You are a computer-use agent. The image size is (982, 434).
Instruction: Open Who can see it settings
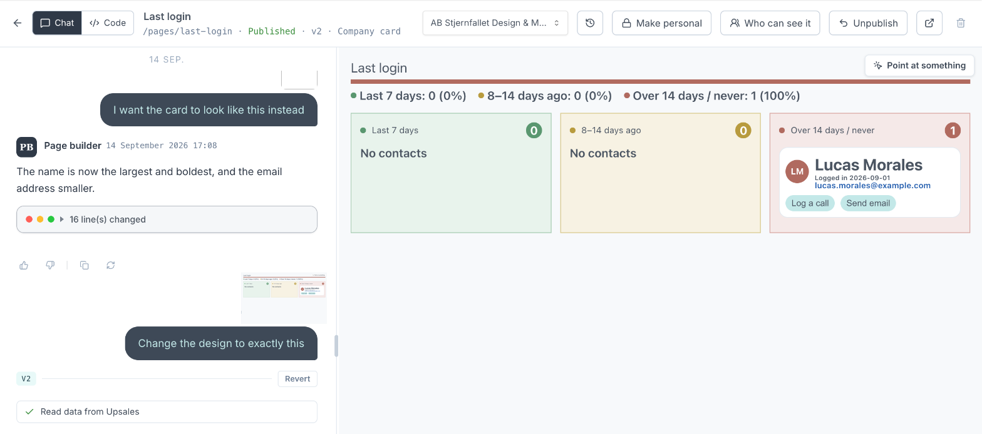770,23
